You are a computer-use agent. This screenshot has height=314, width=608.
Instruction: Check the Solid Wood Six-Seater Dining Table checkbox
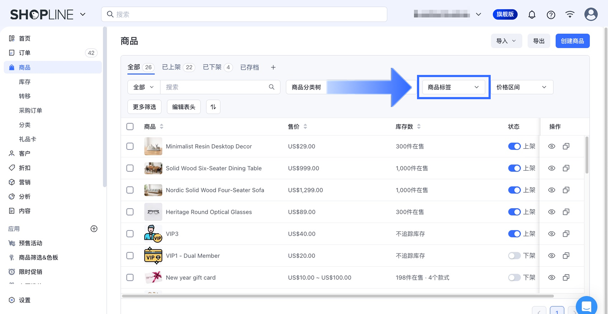tap(130, 168)
